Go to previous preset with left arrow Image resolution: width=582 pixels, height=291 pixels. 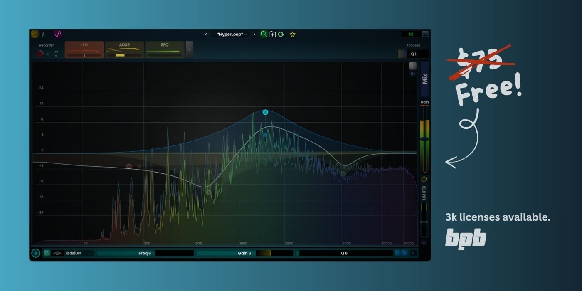point(206,35)
